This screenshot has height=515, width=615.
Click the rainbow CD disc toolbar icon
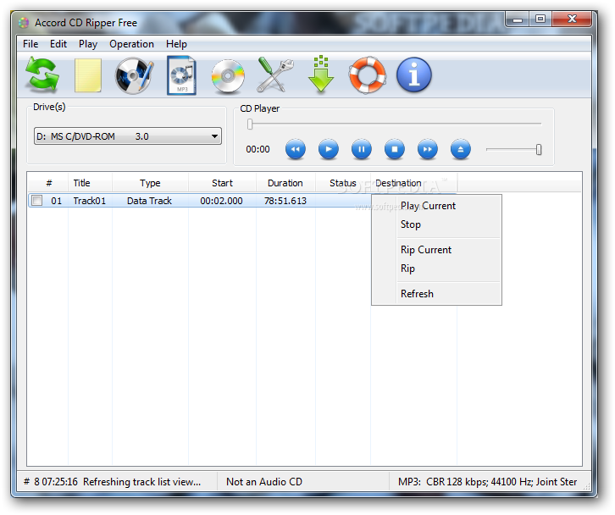[228, 76]
